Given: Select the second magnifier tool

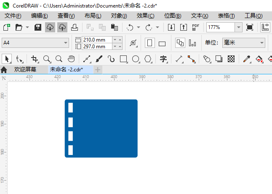Looking at the screenshot, I should (x=59, y=59).
